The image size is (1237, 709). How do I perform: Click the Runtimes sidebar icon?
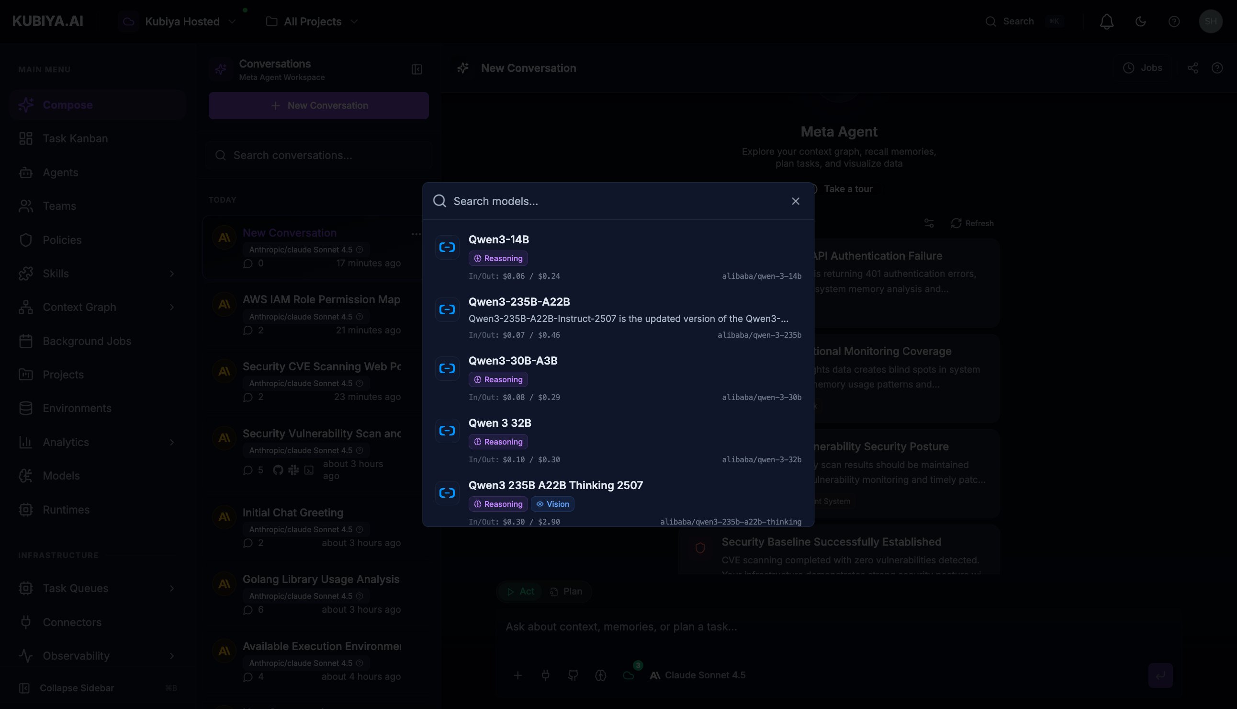coord(26,510)
